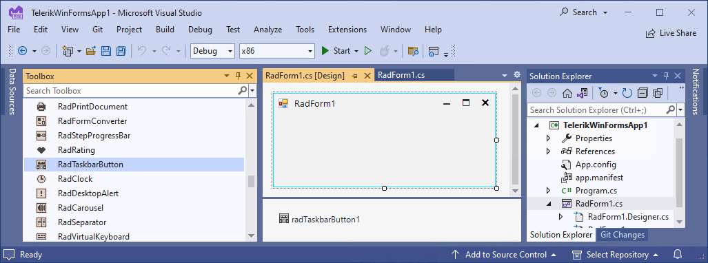The height and width of the screenshot is (263, 708).
Task: Select the RadFormConverter icon in Toolbox
Action: (41, 121)
